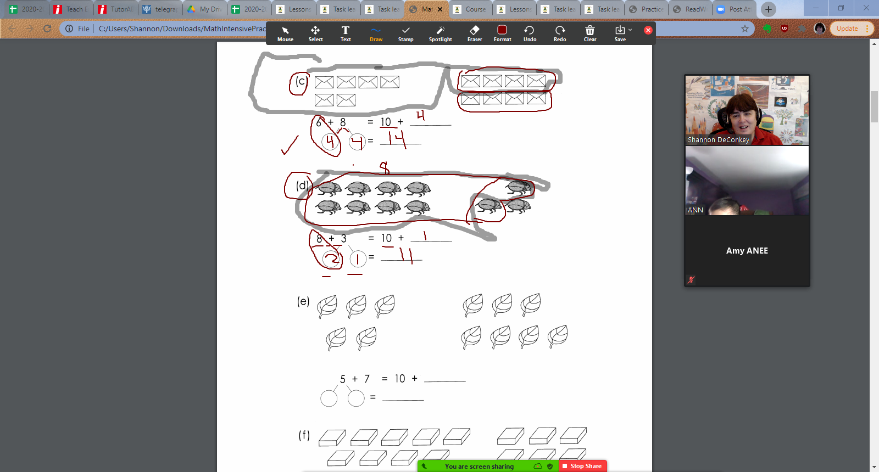Select the ANN video thumbnail

[x=747, y=181]
